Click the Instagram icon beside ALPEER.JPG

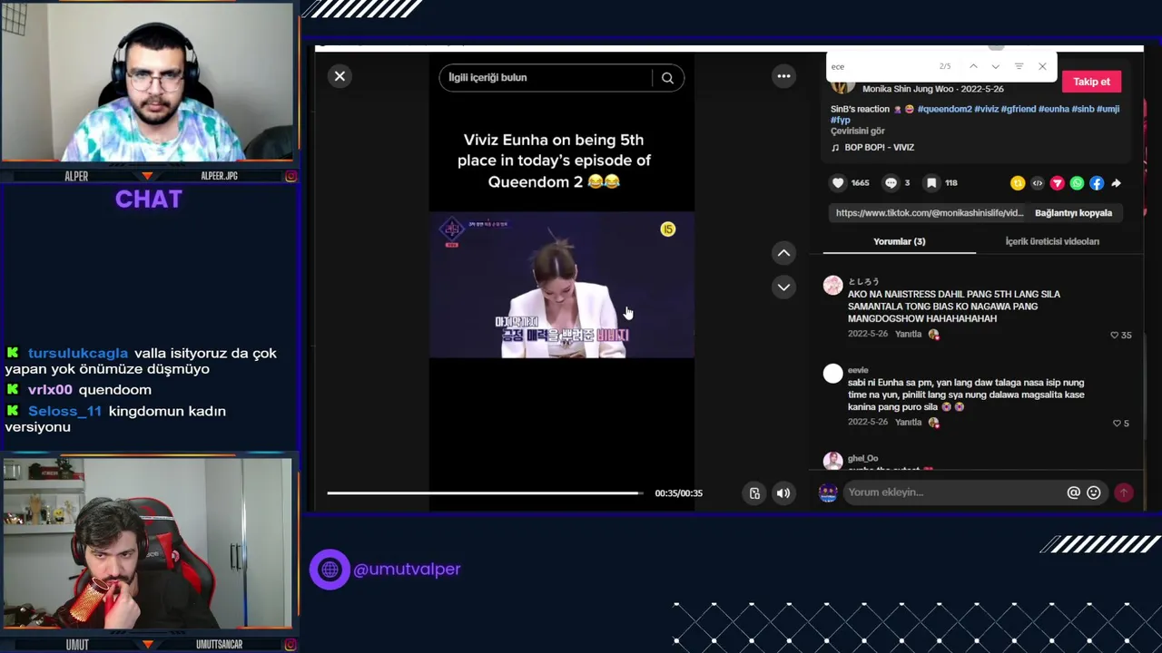pos(290,176)
